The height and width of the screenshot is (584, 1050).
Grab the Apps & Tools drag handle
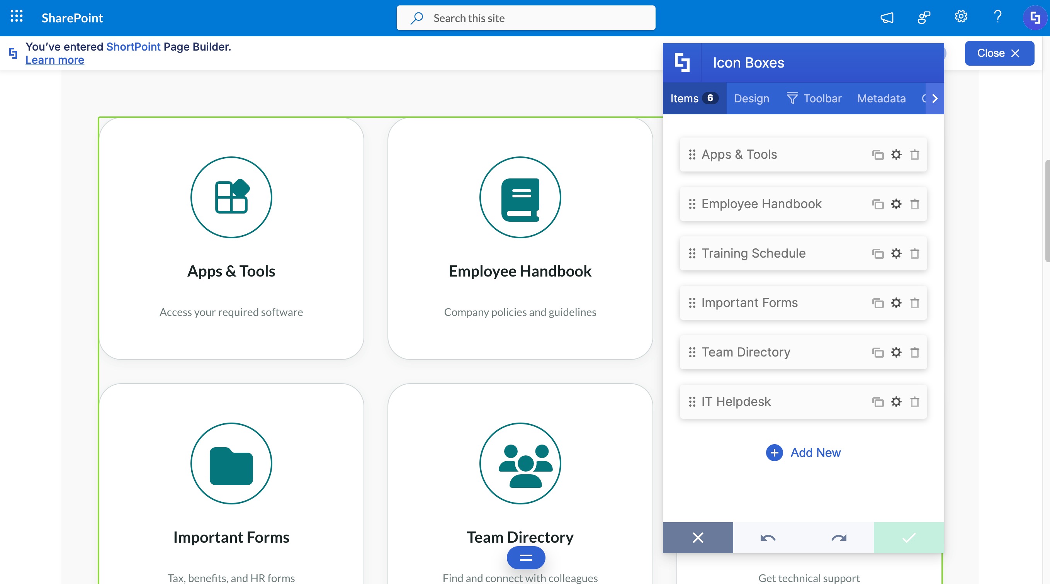pyautogui.click(x=692, y=154)
